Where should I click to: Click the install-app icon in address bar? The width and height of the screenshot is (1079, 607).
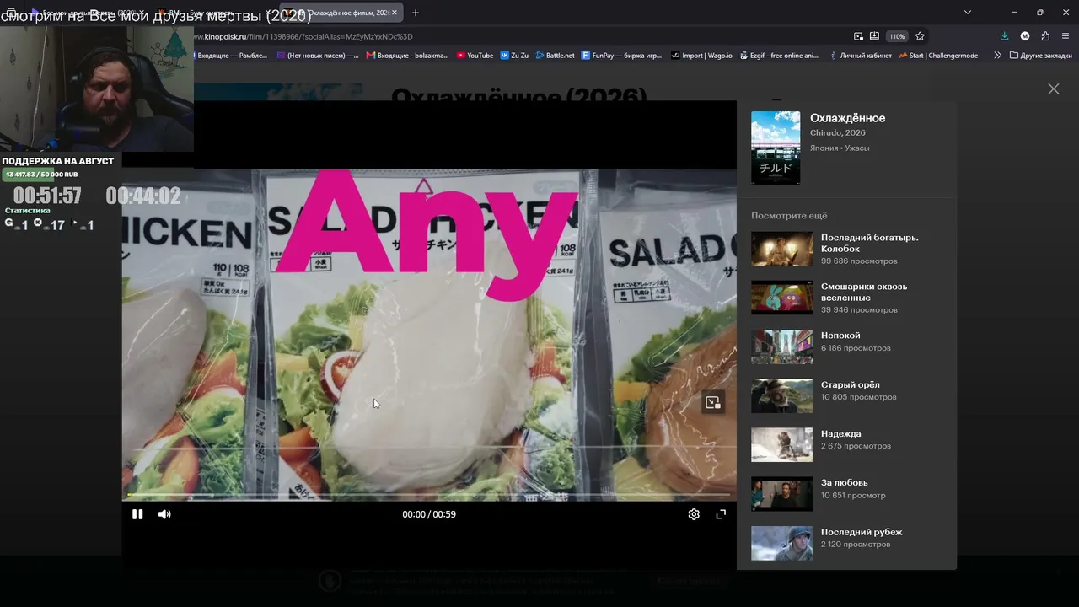[874, 36]
